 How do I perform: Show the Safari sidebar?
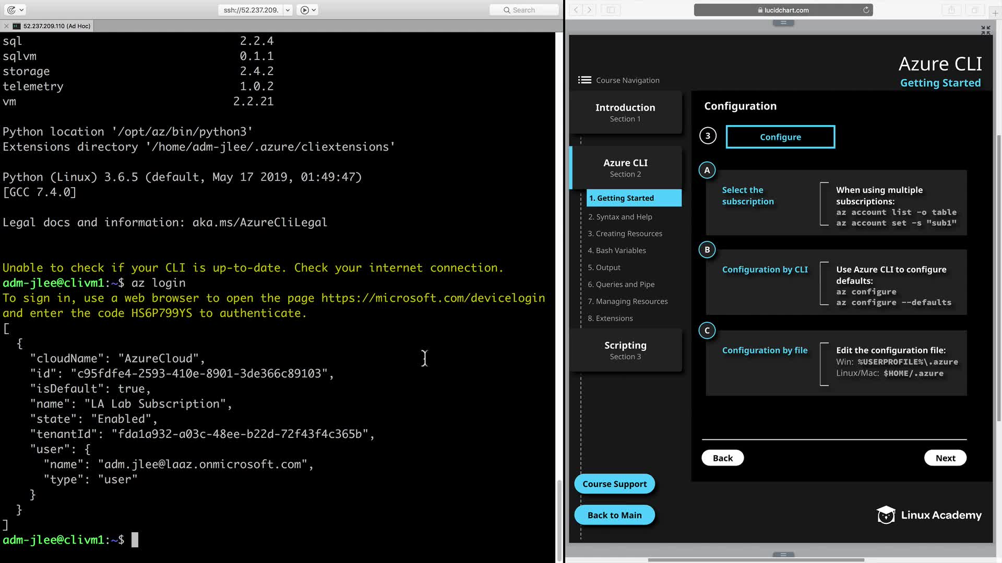(x=611, y=10)
